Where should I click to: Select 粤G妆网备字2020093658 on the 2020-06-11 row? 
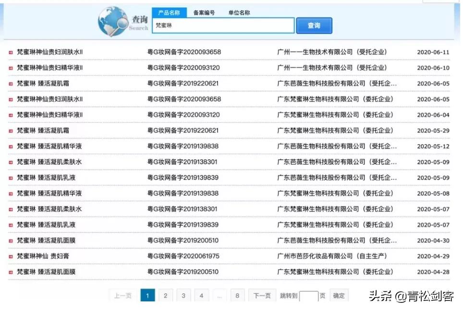[184, 52]
